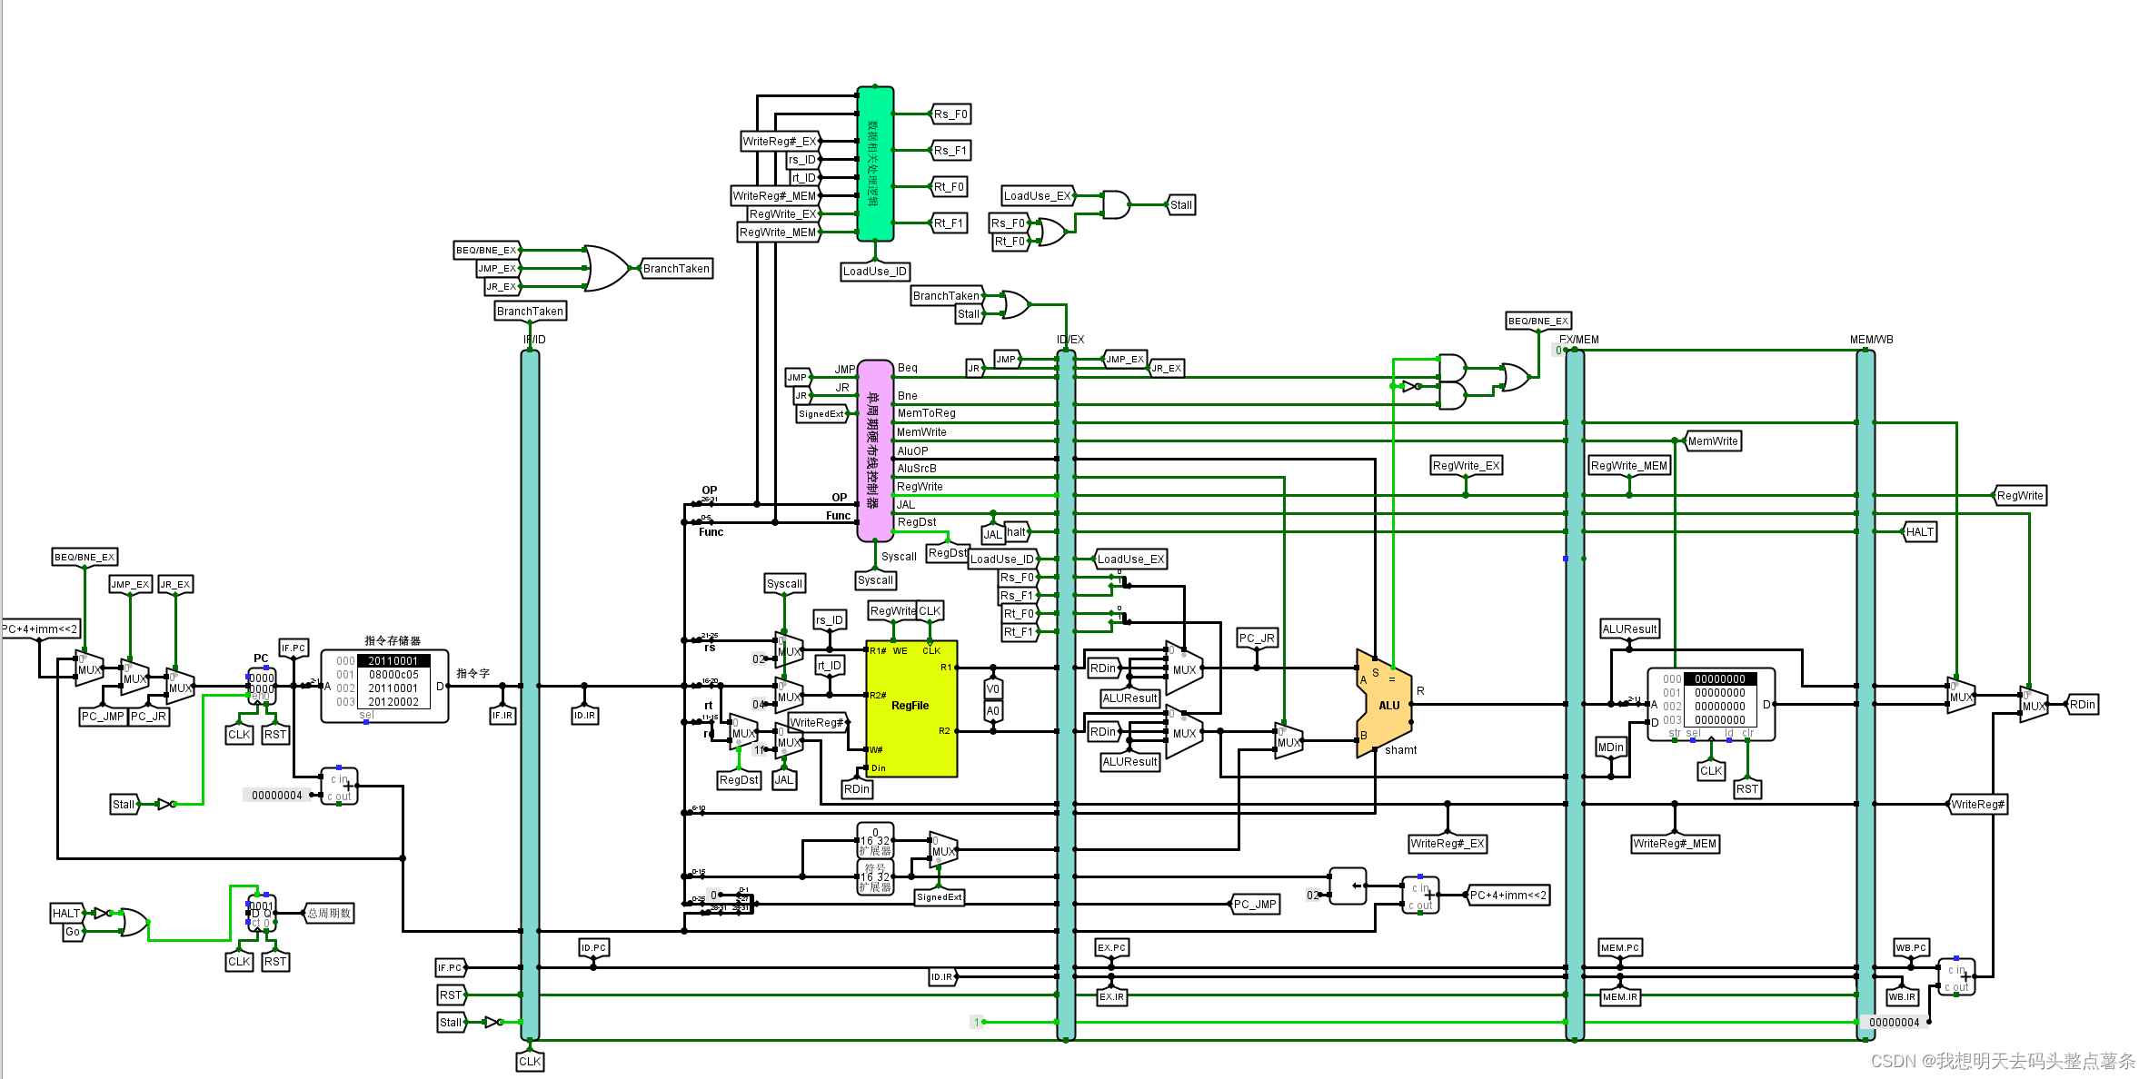Click the Syscall tunnel above rs MUX
2149x1079 pixels.
[784, 583]
